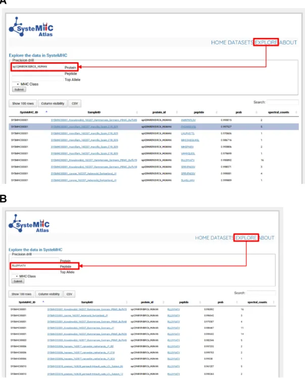The image size is (305, 378).
Task: Sort by protein_id column icon in panel A
Action: 177,112
